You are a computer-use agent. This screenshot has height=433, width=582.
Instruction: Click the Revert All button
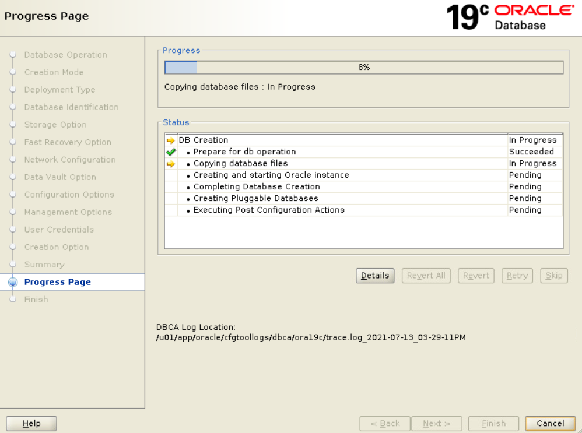pyautogui.click(x=426, y=276)
